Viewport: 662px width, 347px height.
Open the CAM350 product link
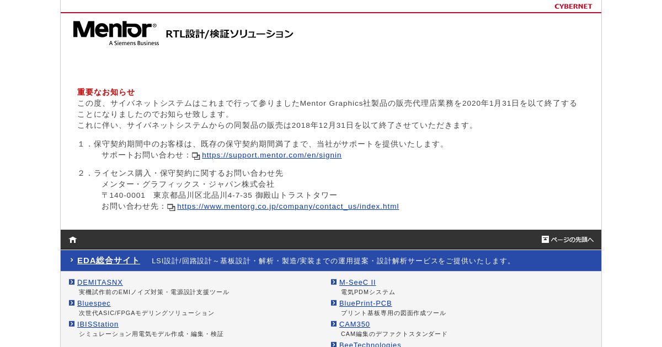(355, 324)
